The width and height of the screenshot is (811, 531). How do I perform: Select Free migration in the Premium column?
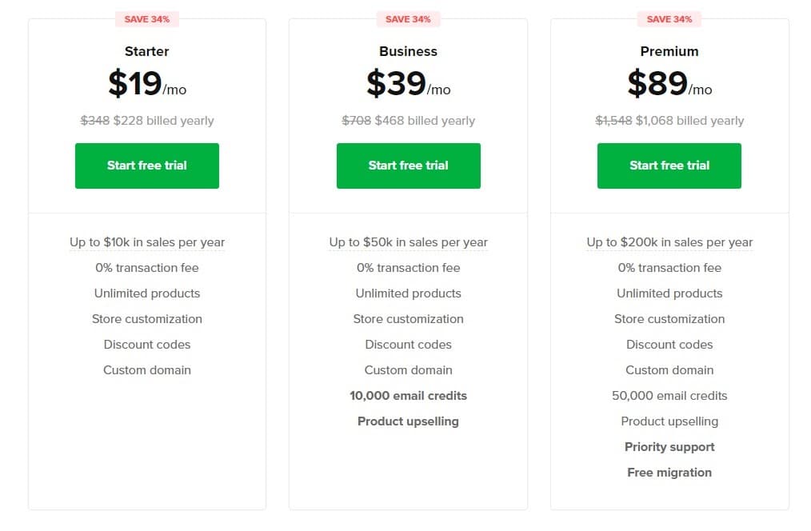point(669,472)
